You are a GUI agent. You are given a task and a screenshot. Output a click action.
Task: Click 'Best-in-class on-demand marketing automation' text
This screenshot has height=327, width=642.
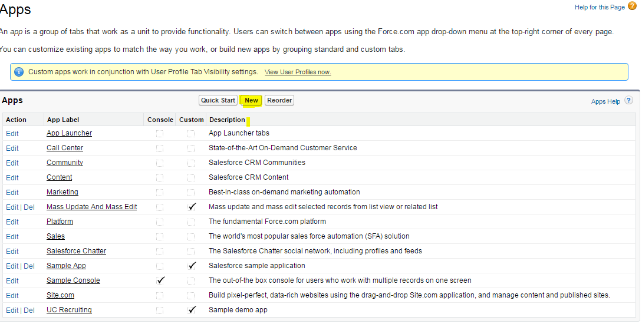pos(284,192)
